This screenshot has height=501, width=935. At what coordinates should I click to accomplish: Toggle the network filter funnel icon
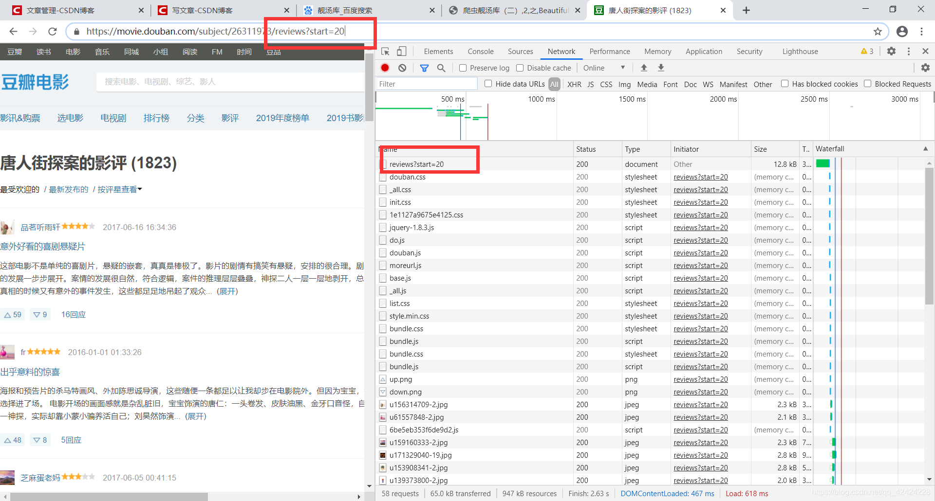(x=424, y=68)
